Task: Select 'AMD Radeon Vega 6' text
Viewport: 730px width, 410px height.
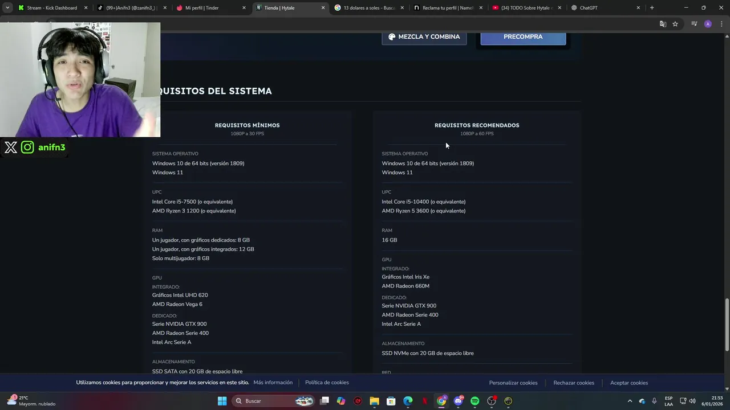Action: click(x=177, y=304)
